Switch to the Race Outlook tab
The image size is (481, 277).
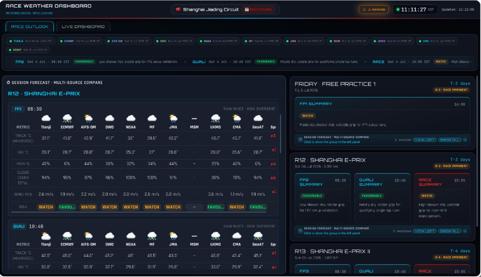coord(29,27)
